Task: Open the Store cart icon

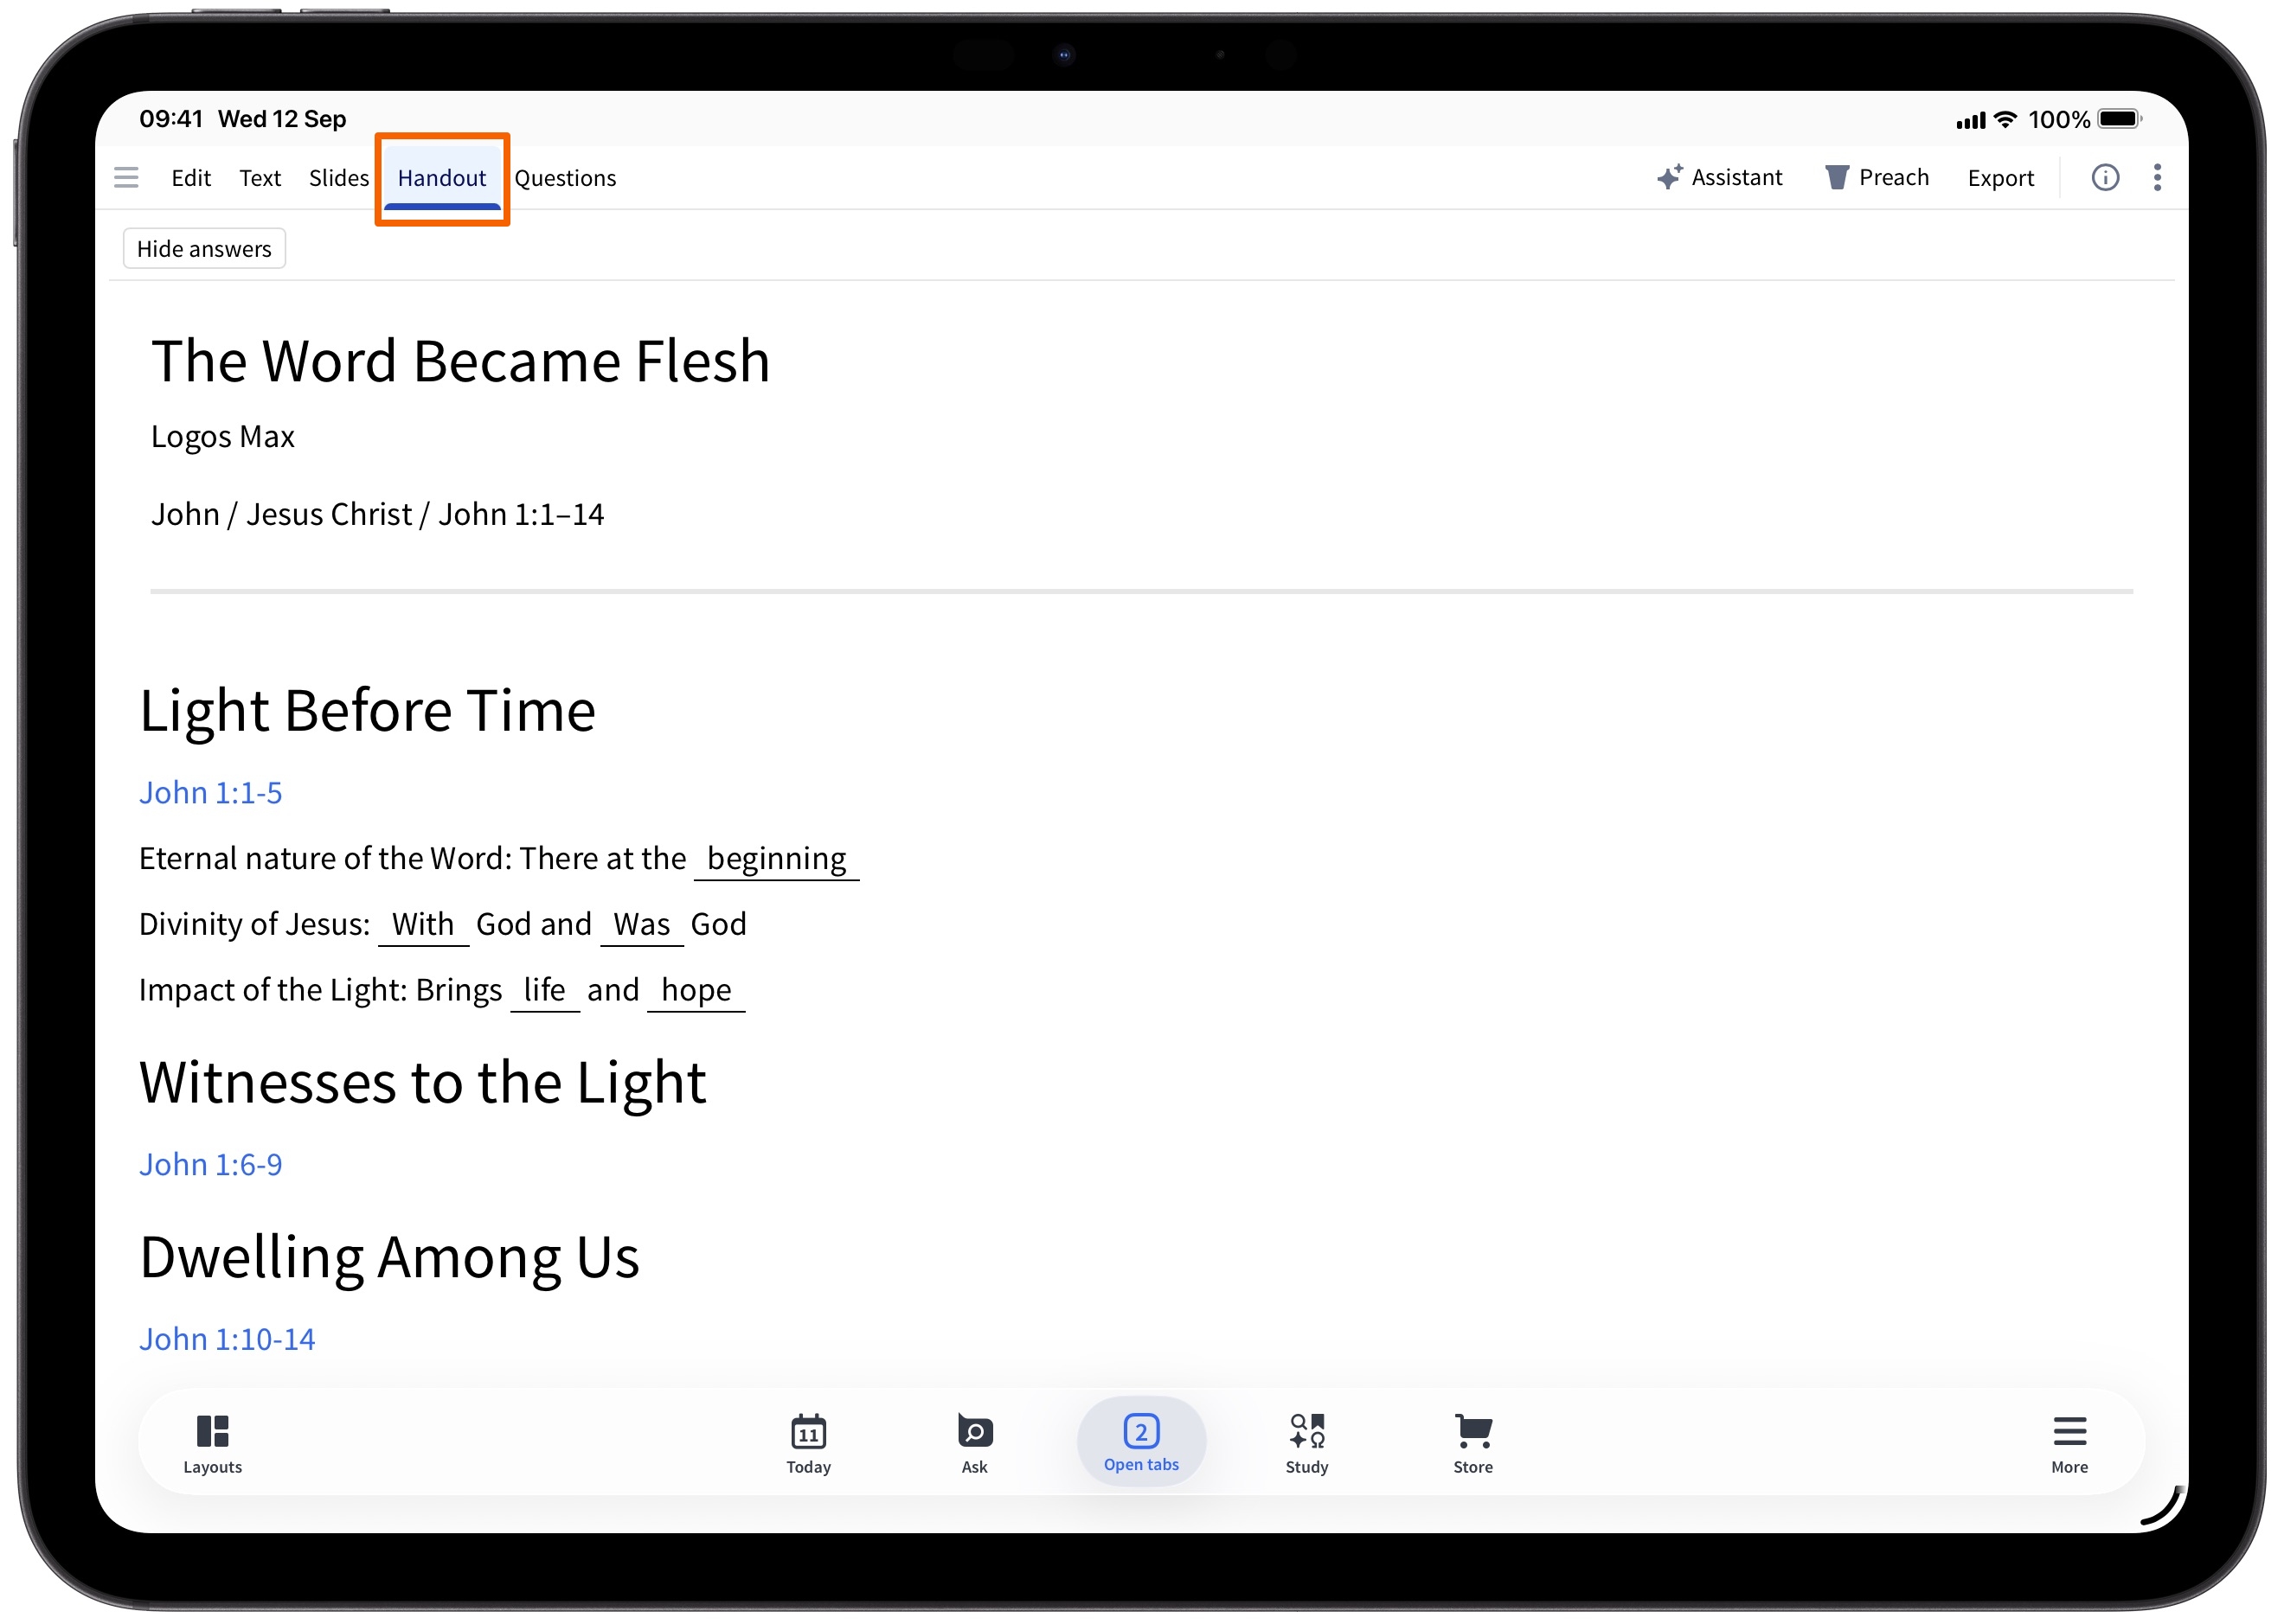Action: point(1472,1443)
